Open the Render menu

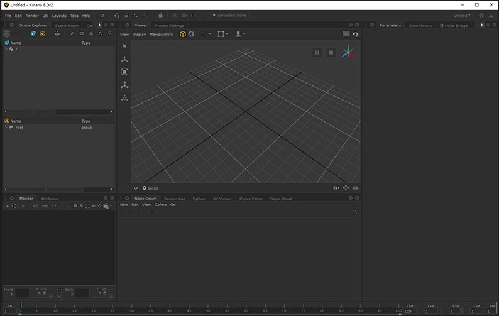[32, 15]
